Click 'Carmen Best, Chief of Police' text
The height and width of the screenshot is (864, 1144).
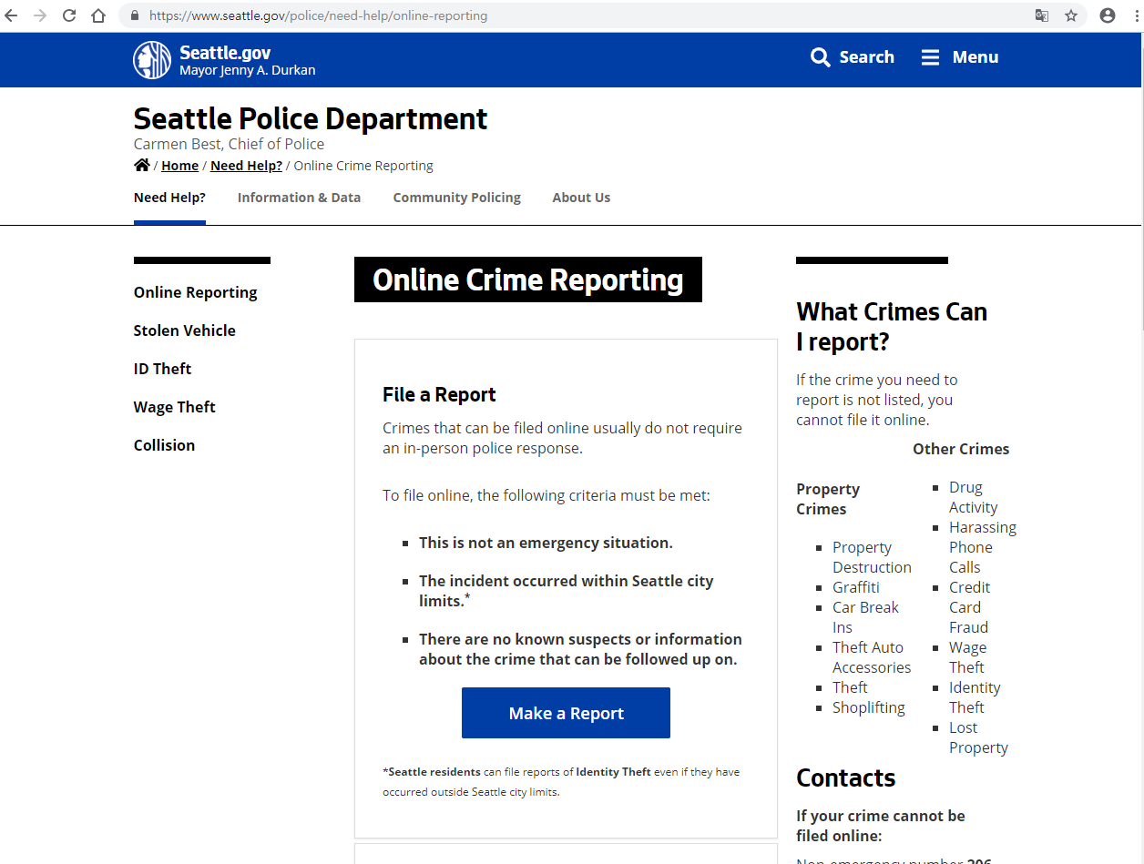[229, 144]
